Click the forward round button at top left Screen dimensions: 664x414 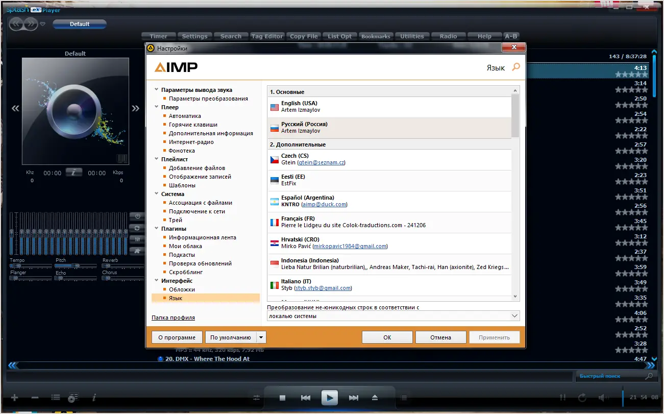[x=31, y=23]
